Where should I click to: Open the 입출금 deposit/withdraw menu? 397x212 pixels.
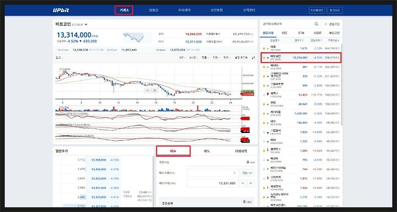pyautogui.click(x=154, y=10)
